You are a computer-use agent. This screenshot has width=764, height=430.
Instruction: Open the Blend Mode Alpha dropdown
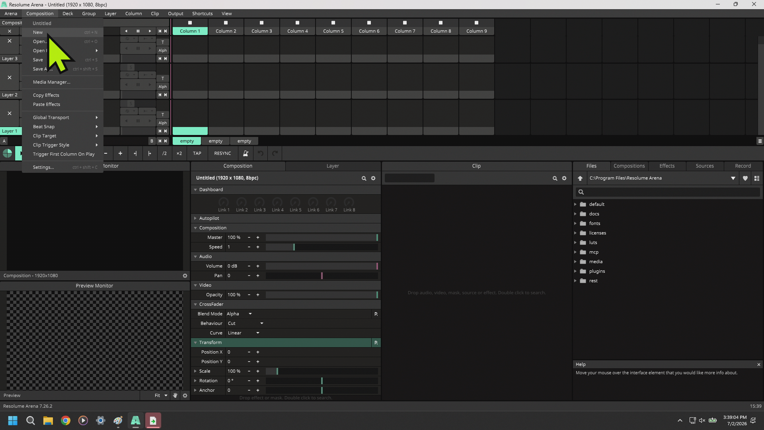point(240,314)
